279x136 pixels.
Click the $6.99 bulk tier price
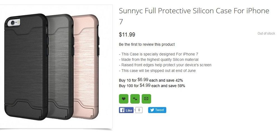[x=143, y=80]
